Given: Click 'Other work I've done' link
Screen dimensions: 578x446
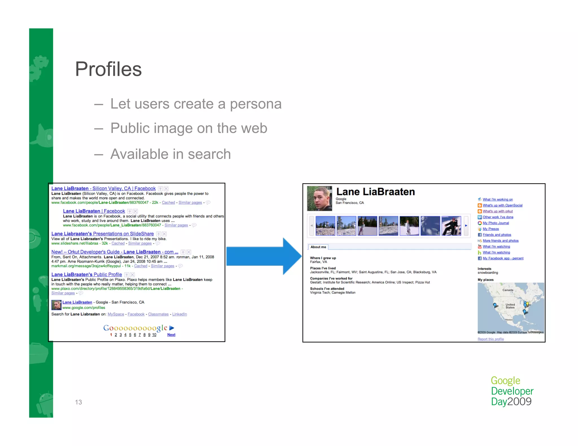Looking at the screenshot, I should tap(498, 217).
